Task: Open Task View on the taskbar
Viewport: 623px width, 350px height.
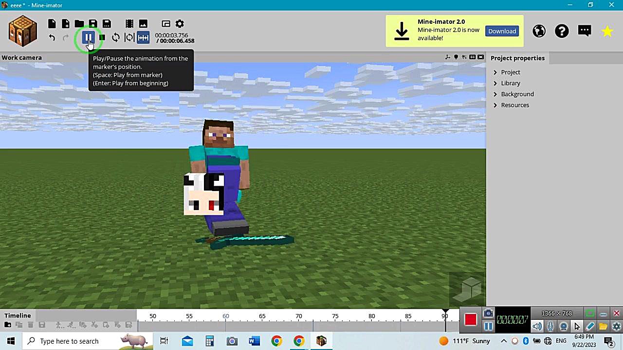Action: [164, 341]
